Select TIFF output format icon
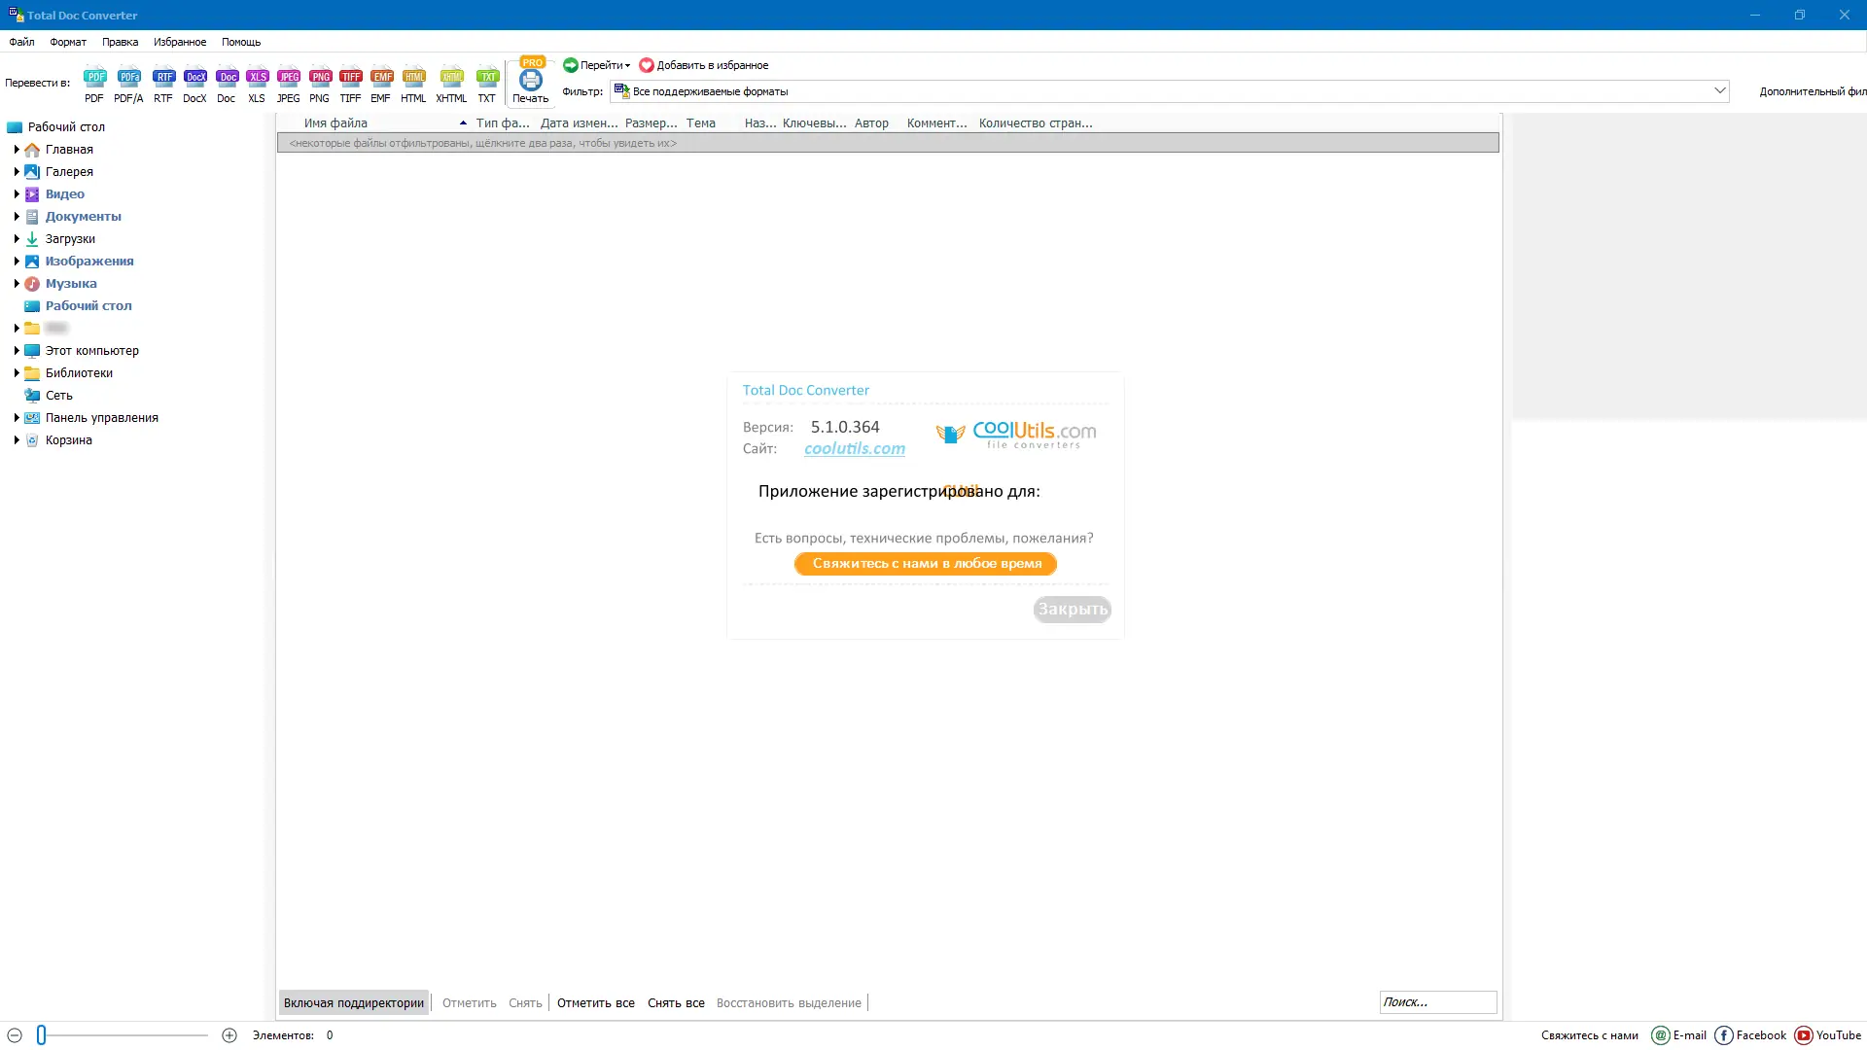1867x1050 pixels. [351, 78]
